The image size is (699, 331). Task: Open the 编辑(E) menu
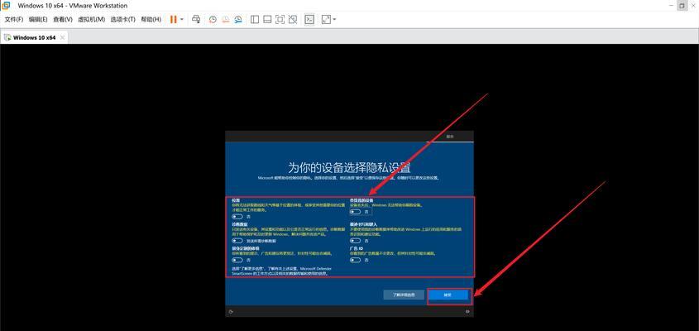coord(38,20)
